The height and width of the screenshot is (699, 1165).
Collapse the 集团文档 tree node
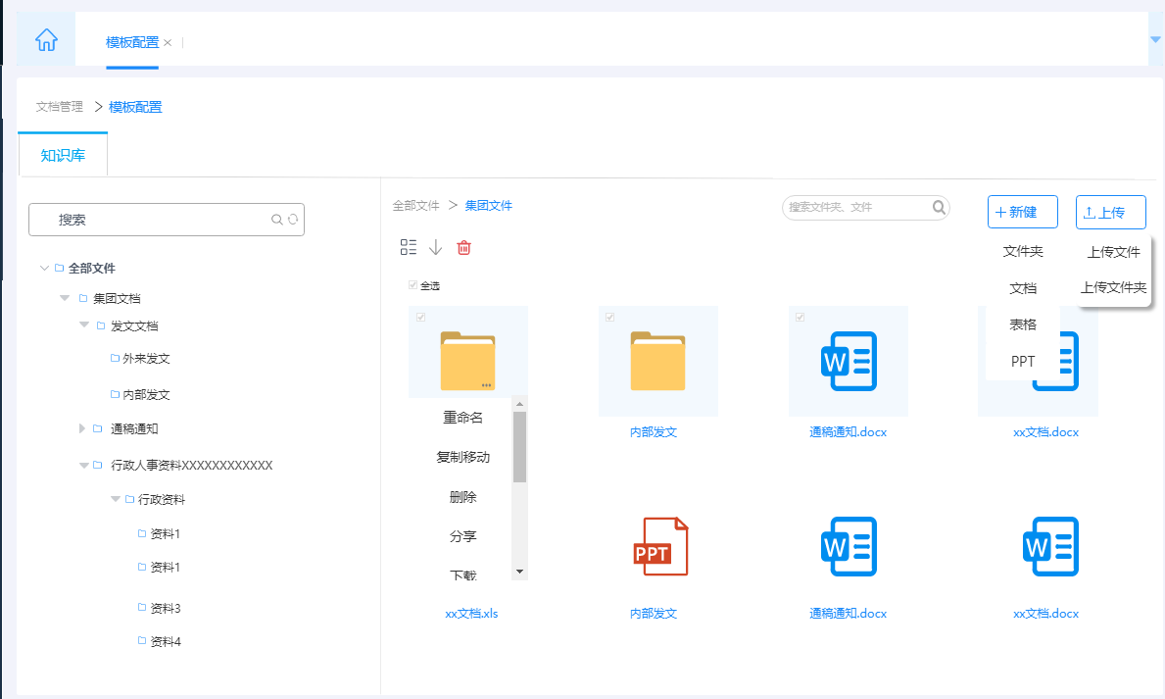[x=65, y=298]
